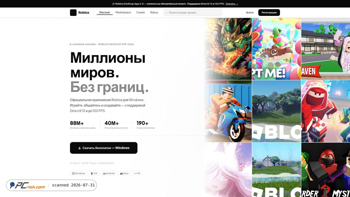
Task: Click the 88M+ active players stat
Action: coord(83,125)
